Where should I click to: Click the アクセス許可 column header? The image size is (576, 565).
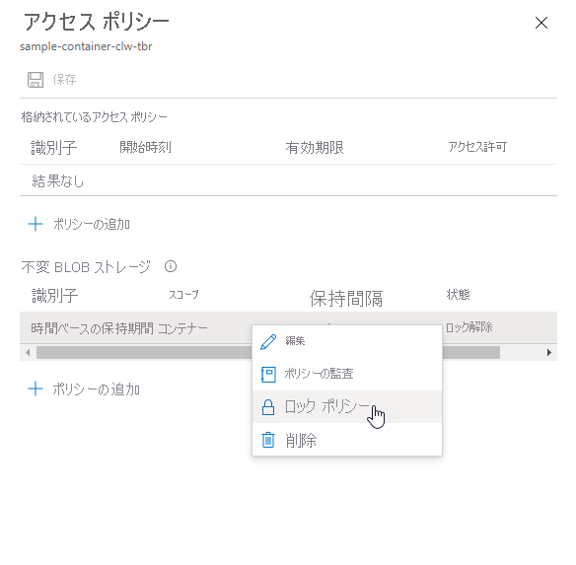(477, 147)
